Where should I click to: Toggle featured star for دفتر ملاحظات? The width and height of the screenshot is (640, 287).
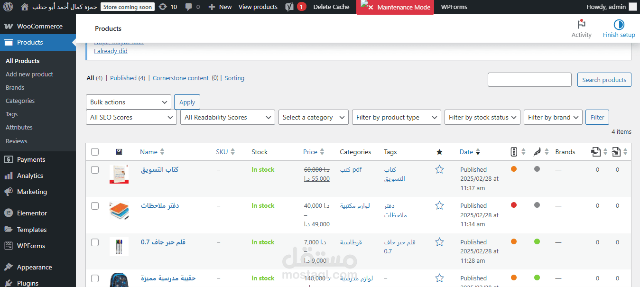439,205
